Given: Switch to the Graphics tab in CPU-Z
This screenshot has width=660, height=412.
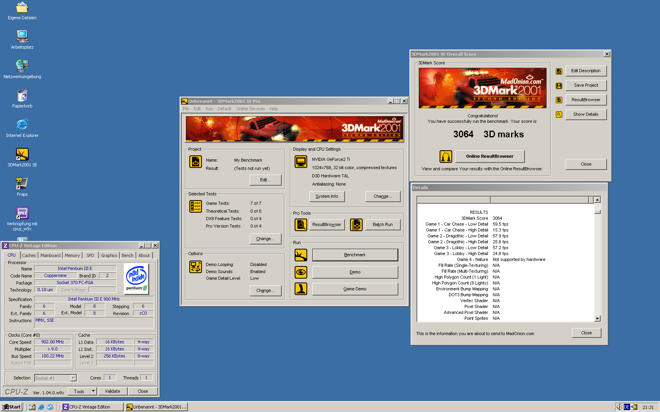Looking at the screenshot, I should point(109,255).
